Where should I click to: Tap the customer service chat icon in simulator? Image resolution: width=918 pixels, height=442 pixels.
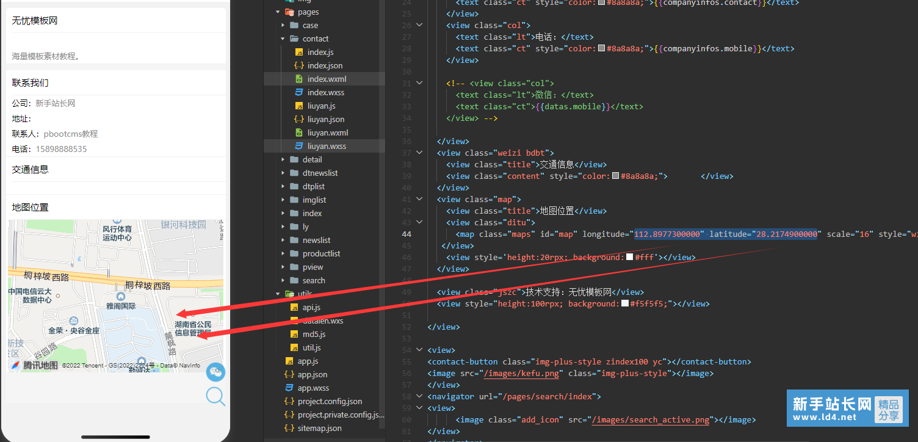point(215,372)
